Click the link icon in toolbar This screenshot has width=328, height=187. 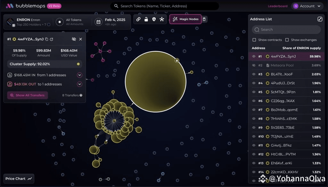138,19
